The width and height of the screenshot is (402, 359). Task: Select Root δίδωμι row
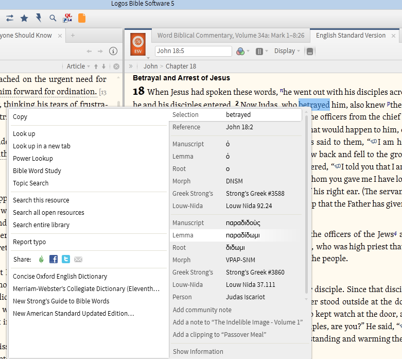pyautogui.click(x=236, y=247)
